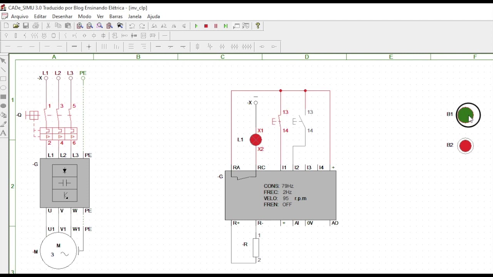Click the L1 supply terminal
This screenshot has width=493, height=277.
tap(46, 78)
